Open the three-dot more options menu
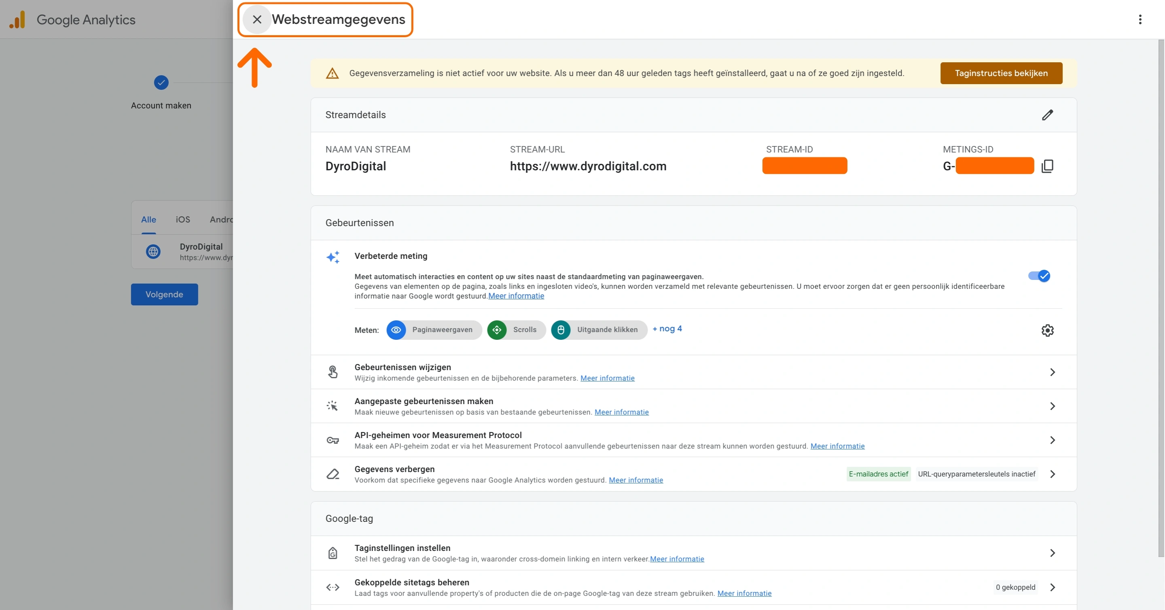Image resolution: width=1165 pixels, height=610 pixels. click(1140, 19)
